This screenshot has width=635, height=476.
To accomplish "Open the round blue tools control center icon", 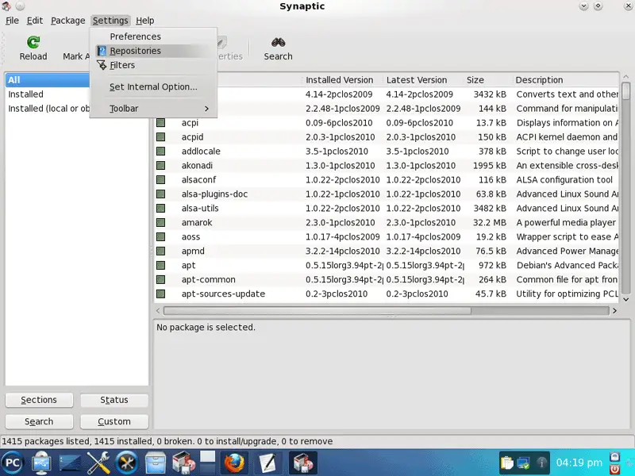I will pyautogui.click(x=127, y=463).
